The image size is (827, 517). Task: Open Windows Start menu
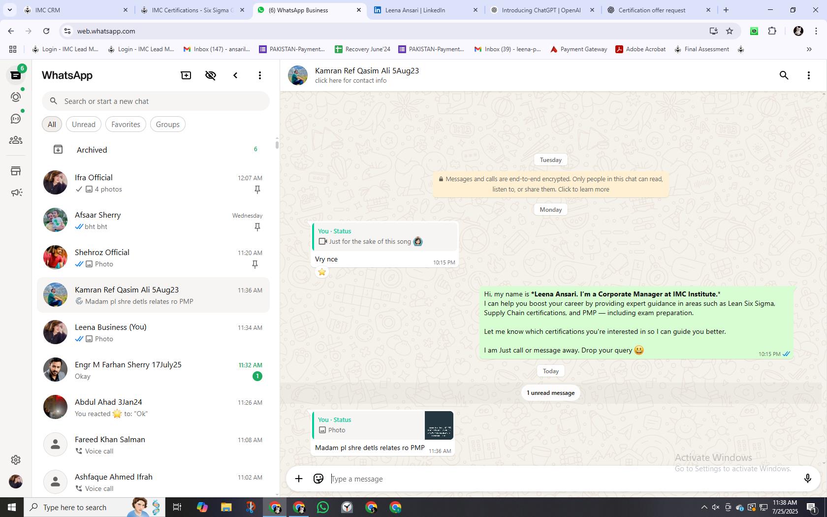[12, 507]
